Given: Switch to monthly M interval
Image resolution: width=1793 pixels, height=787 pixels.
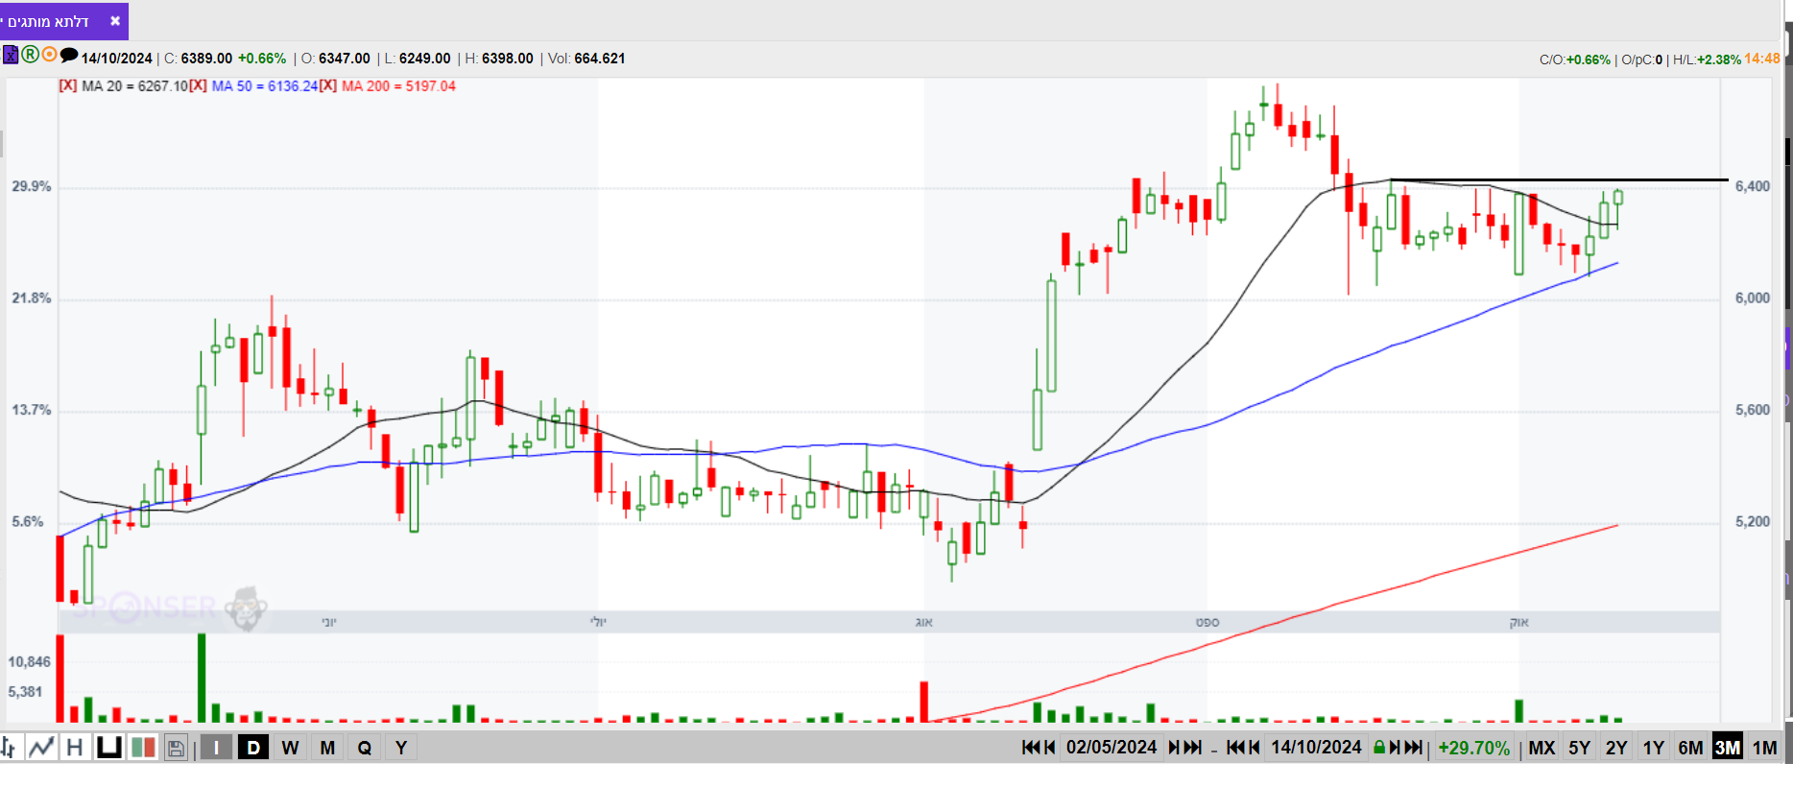Looking at the screenshot, I should point(327,748).
